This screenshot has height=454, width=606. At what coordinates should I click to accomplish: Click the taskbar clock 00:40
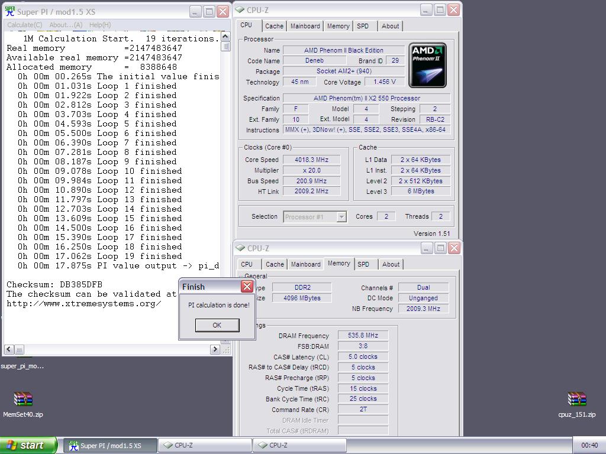coord(589,446)
